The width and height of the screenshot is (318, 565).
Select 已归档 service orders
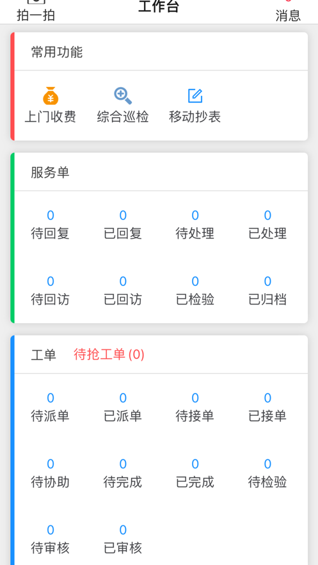[267, 290]
